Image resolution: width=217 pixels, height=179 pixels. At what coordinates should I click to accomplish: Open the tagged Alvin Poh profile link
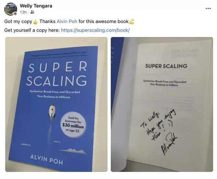[67, 21]
